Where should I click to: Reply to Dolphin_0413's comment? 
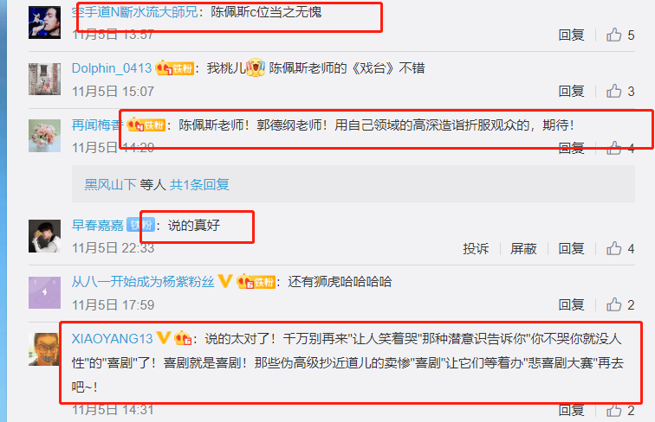pyautogui.click(x=571, y=91)
